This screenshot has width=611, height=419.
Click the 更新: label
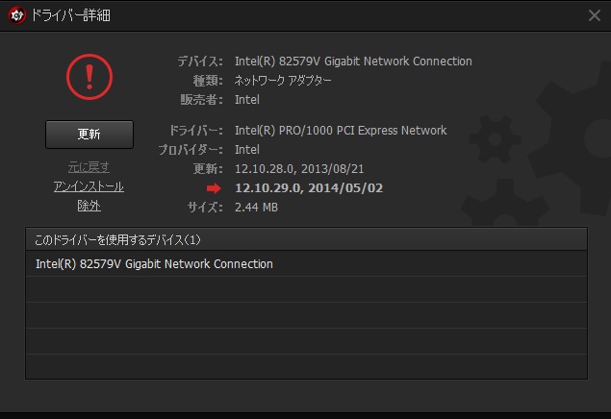[x=208, y=169]
